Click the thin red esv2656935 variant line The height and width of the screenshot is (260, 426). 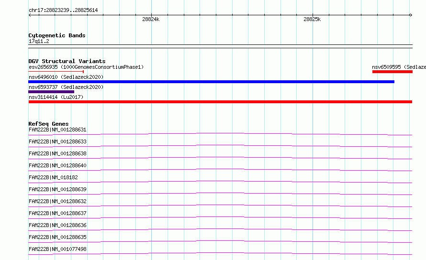pyautogui.click(x=56, y=72)
